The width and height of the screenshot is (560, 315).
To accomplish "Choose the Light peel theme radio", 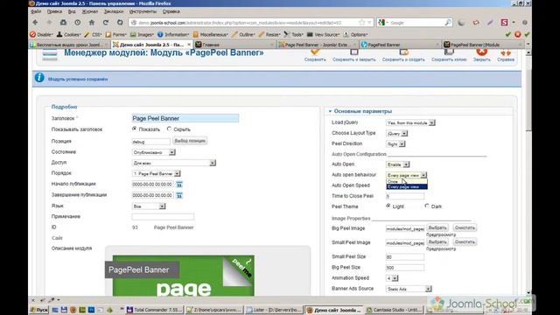I will click(388, 206).
